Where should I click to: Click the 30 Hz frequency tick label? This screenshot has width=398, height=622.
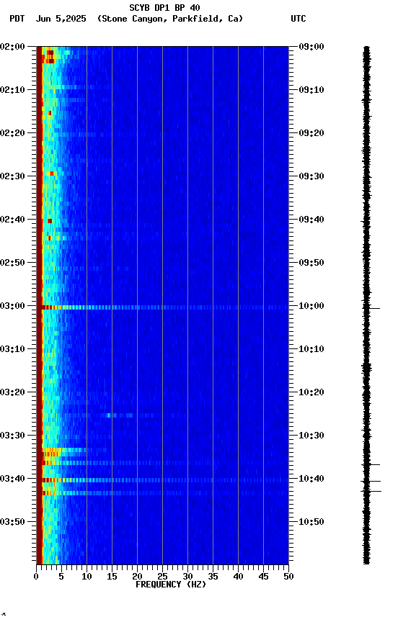pyautogui.click(x=187, y=577)
